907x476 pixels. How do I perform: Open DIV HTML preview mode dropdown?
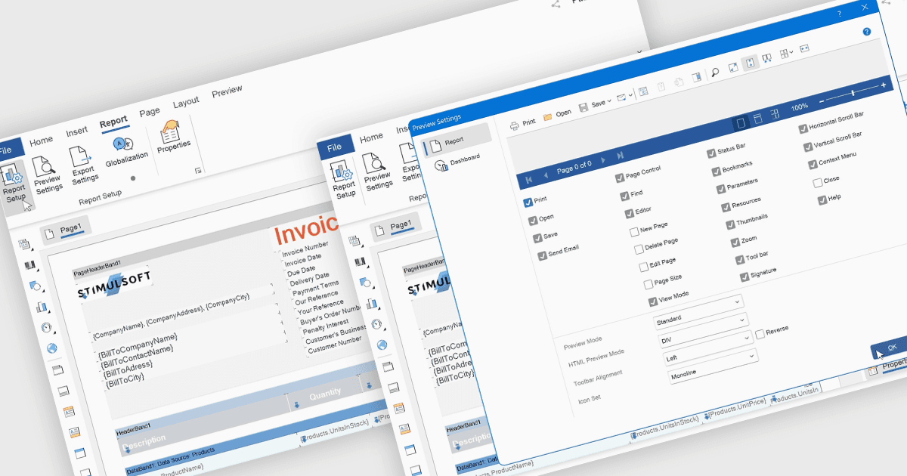(x=703, y=329)
